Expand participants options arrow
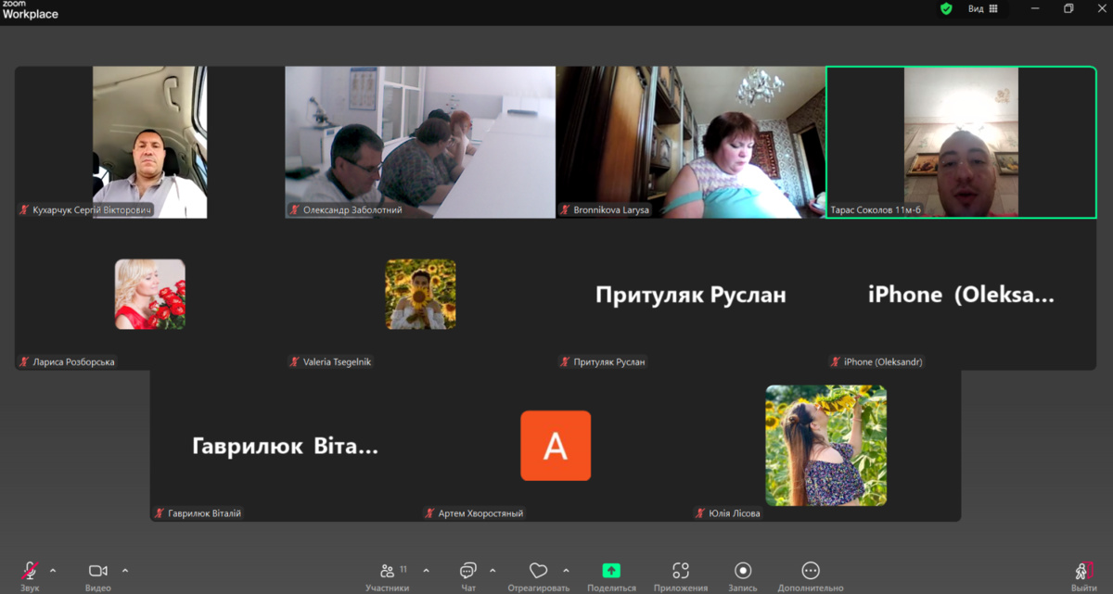This screenshot has width=1113, height=594. point(426,571)
